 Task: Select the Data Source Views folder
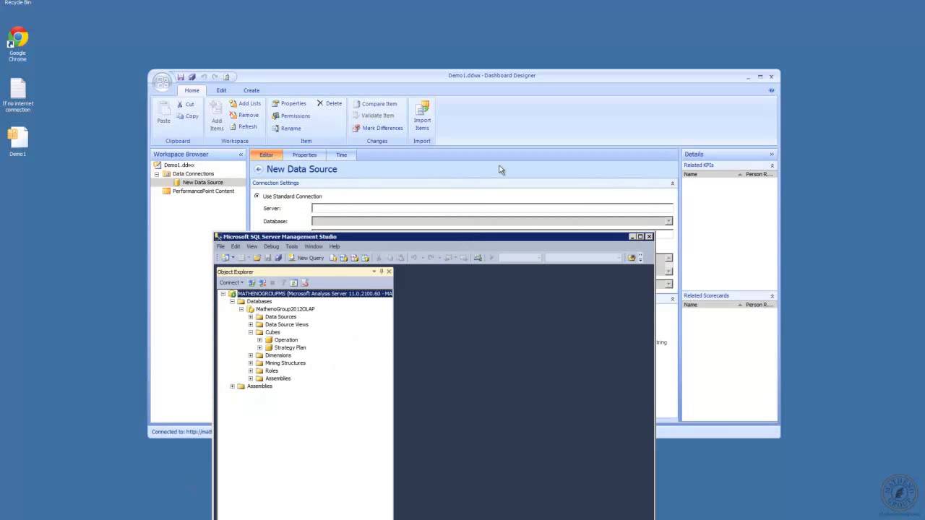click(286, 324)
